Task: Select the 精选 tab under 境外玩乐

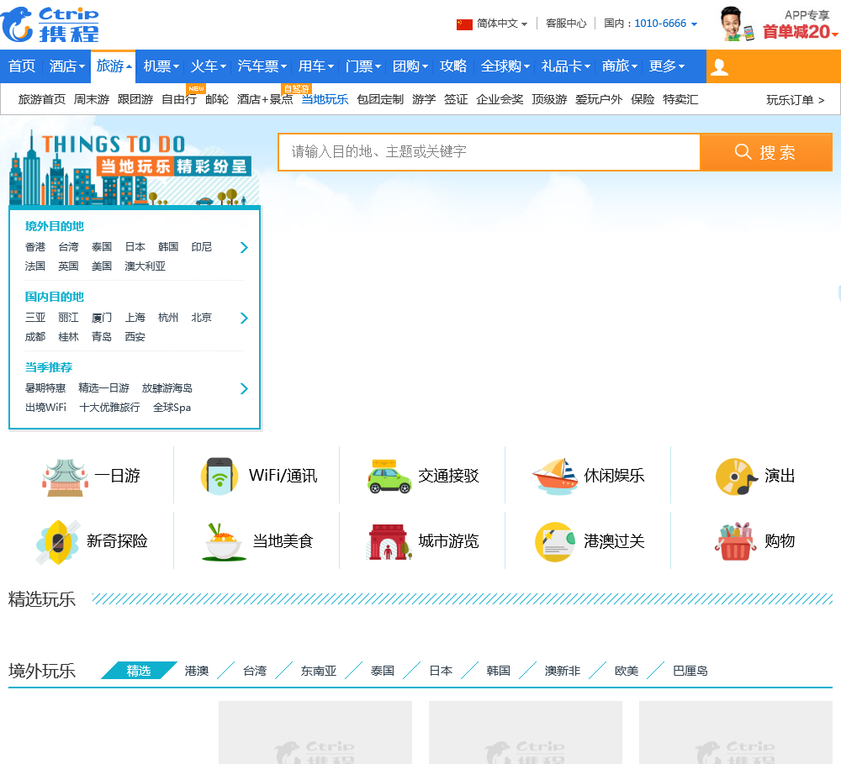Action: [139, 671]
